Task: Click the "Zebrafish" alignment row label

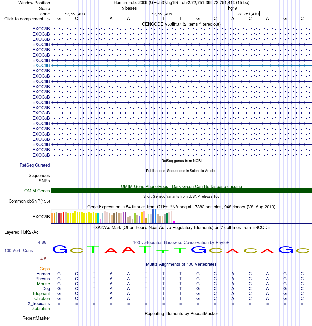Action: pos(41,308)
